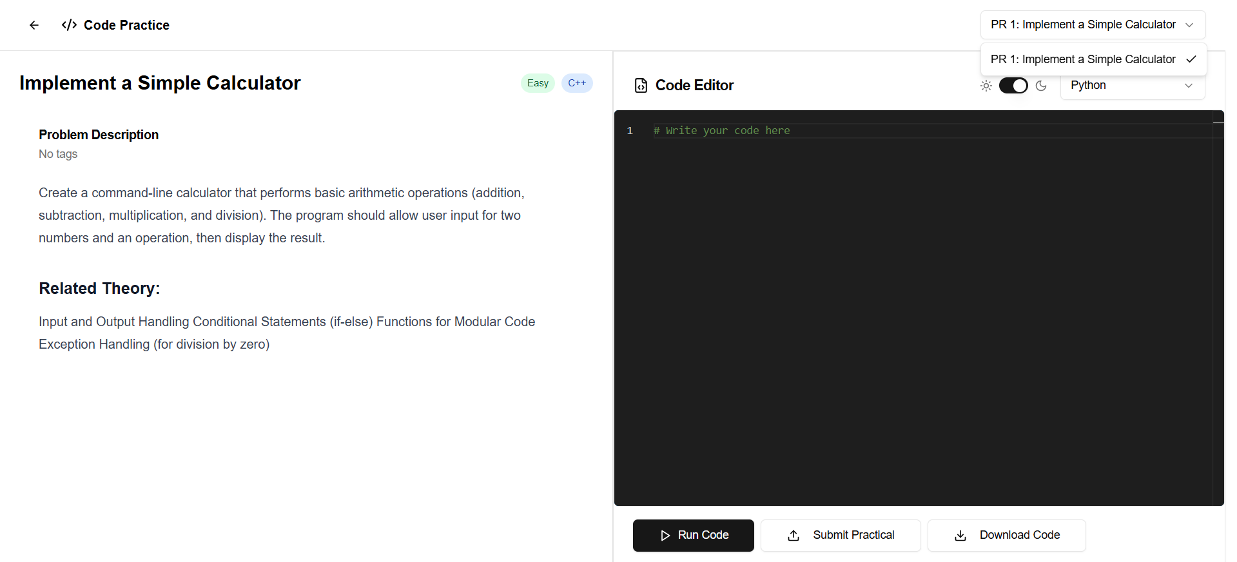Click the back arrow icon
Screen dimensions: 1237x562
(34, 25)
